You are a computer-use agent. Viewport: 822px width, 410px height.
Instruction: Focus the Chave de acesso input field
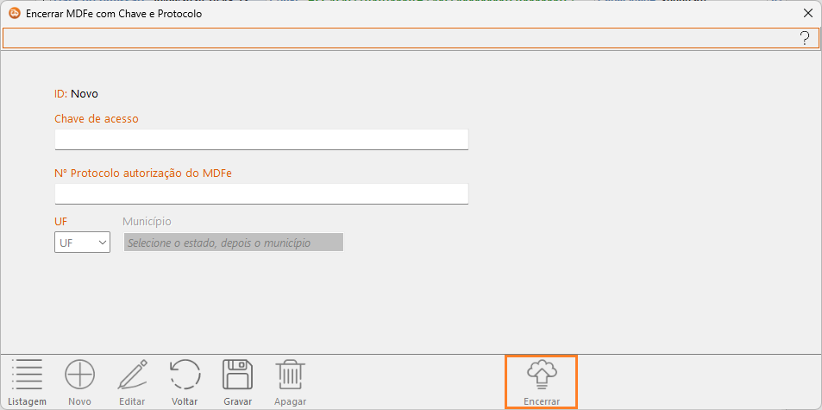[260, 139]
